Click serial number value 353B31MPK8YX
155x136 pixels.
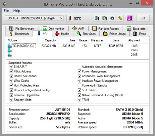58,114
